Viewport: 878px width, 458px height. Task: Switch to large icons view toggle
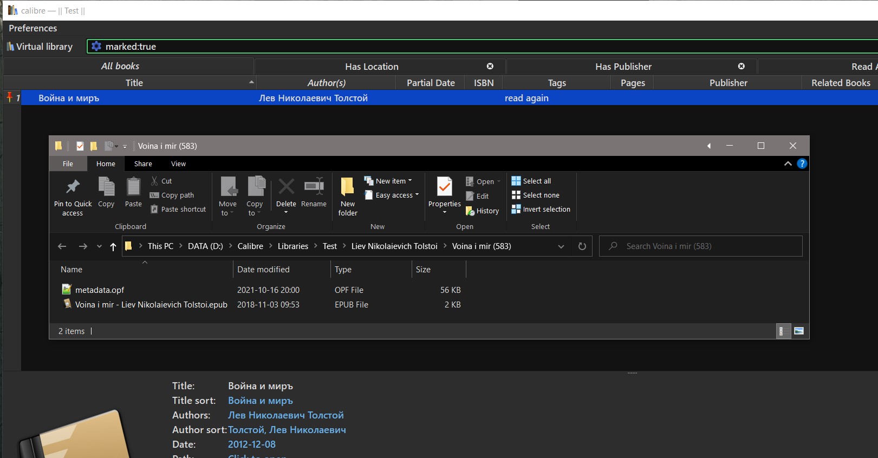click(799, 331)
